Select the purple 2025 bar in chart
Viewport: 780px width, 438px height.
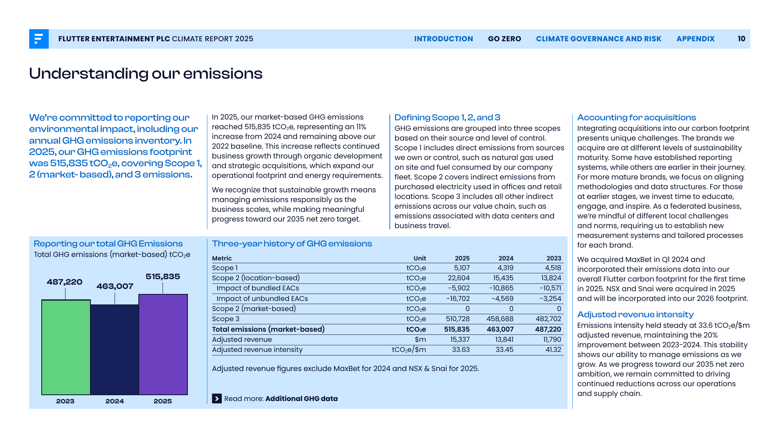(x=163, y=345)
